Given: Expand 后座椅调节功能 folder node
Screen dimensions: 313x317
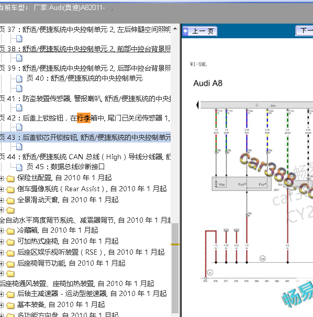Looking at the screenshot, I should pos(2,264).
